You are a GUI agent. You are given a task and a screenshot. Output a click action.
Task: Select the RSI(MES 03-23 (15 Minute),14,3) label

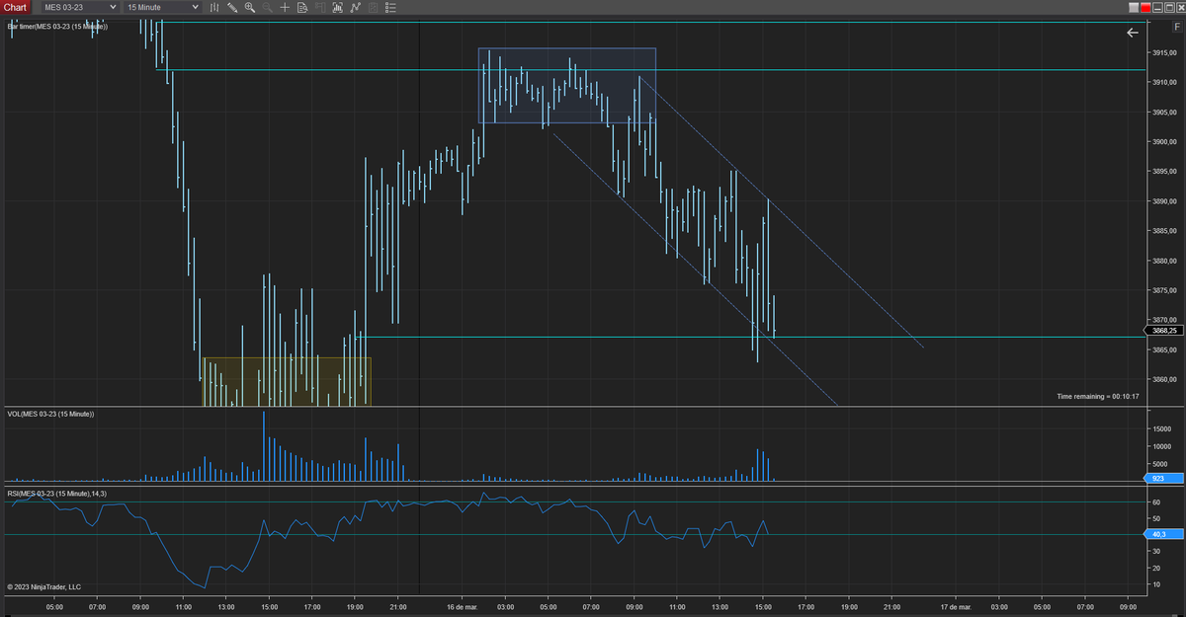(x=56, y=493)
